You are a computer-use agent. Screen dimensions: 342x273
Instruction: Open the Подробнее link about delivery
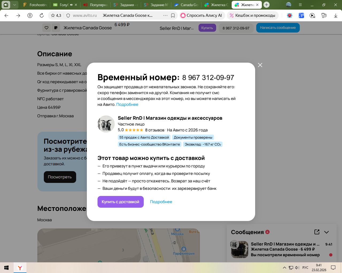coord(161,202)
